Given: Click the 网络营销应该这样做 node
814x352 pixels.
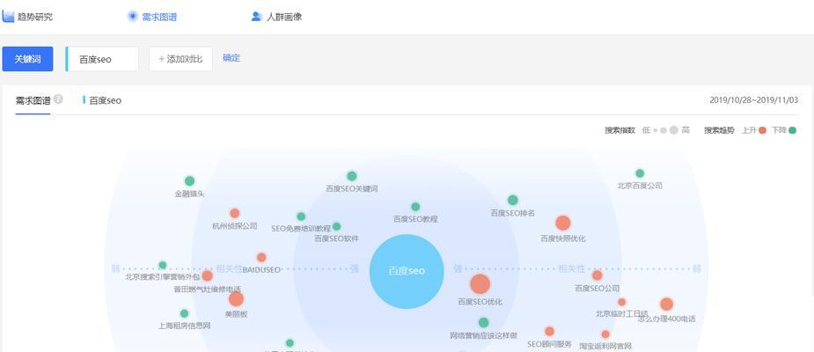Looking at the screenshot, I should coord(483,322).
